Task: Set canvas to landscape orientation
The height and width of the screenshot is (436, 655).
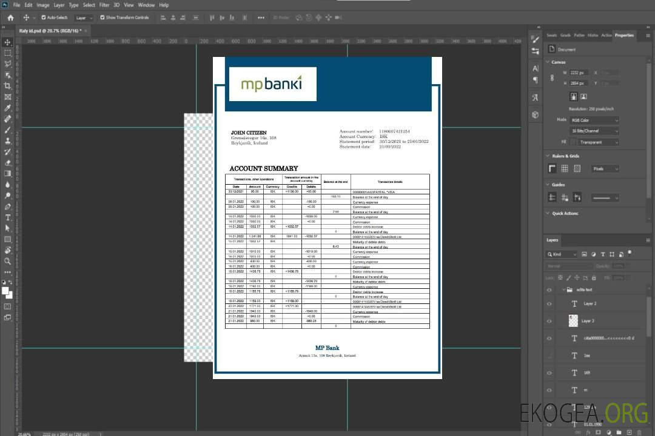Action: [x=583, y=96]
